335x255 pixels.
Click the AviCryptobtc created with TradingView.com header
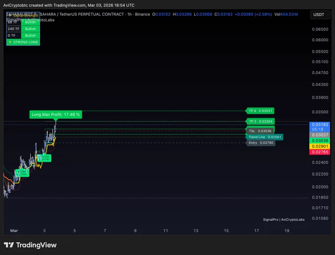69,5
